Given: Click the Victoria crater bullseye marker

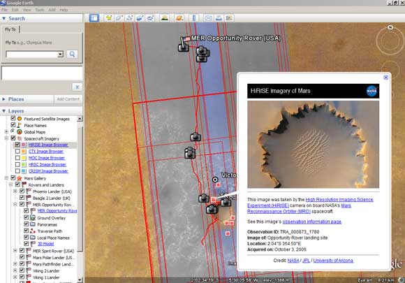Looking at the screenshot, I should pyautogui.click(x=215, y=180).
